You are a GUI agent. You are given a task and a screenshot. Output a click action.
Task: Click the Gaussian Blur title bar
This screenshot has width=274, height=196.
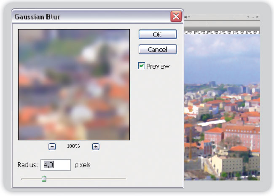84,16
